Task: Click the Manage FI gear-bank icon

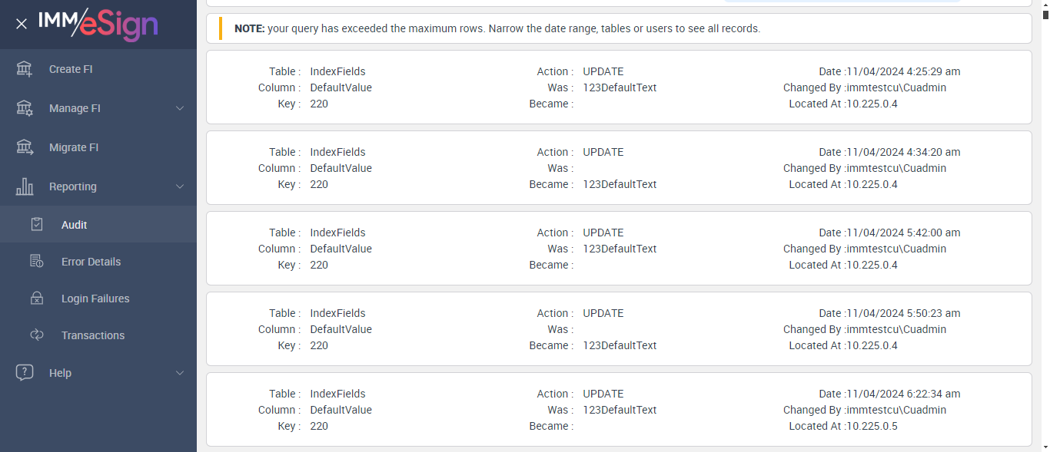Action: pos(25,108)
